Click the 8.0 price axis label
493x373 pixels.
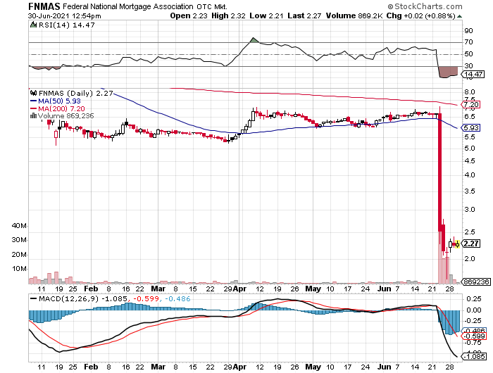(470, 92)
